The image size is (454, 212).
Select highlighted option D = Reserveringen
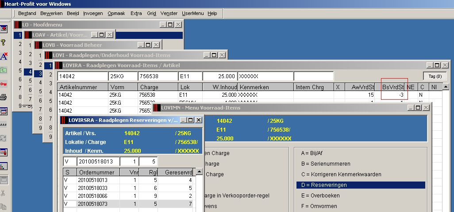coord(361,185)
